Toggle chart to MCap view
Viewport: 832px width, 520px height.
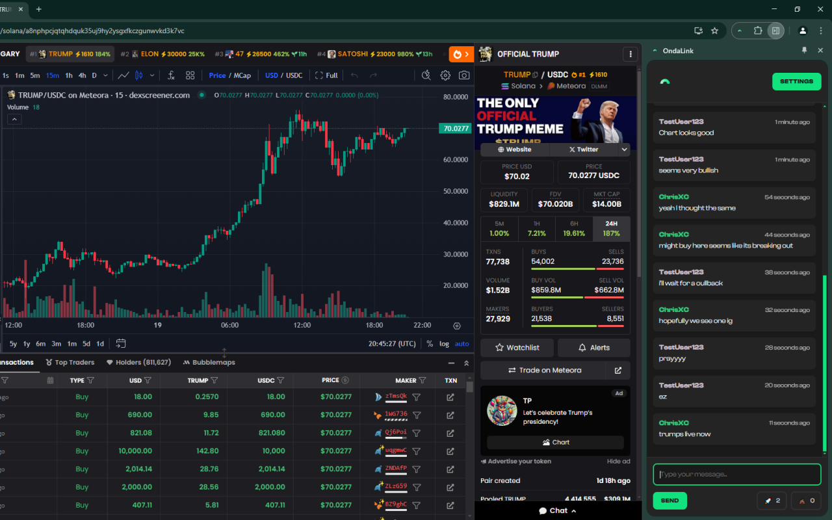pos(242,75)
